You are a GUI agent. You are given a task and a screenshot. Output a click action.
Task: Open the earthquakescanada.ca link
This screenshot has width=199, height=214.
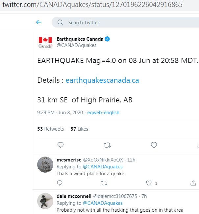[x=102, y=80]
